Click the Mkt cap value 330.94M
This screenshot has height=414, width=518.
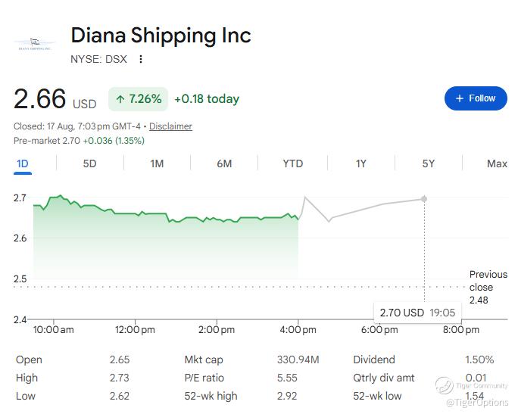pyautogui.click(x=298, y=360)
